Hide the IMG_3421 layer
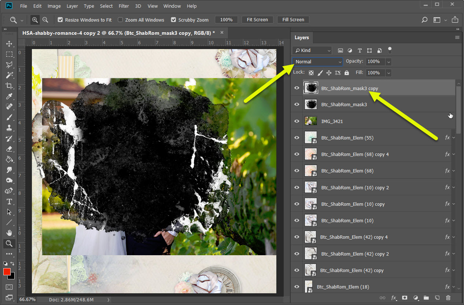Viewport: 464px width, 305px height. point(297,121)
